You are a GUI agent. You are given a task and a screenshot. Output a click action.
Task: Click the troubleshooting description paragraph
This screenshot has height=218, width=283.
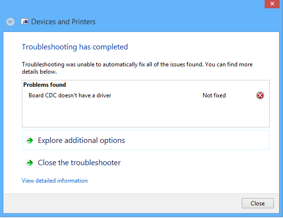click(137, 68)
